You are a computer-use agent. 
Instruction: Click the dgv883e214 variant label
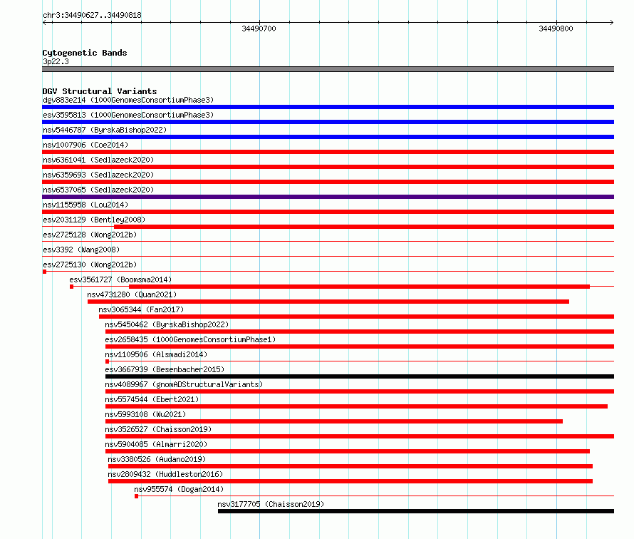tap(128, 100)
